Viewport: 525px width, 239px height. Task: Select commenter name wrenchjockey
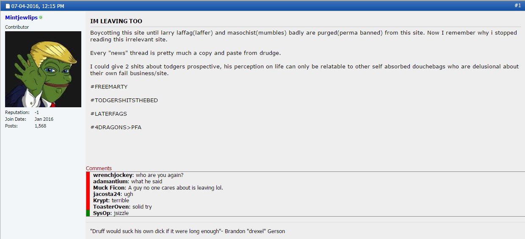(113, 175)
